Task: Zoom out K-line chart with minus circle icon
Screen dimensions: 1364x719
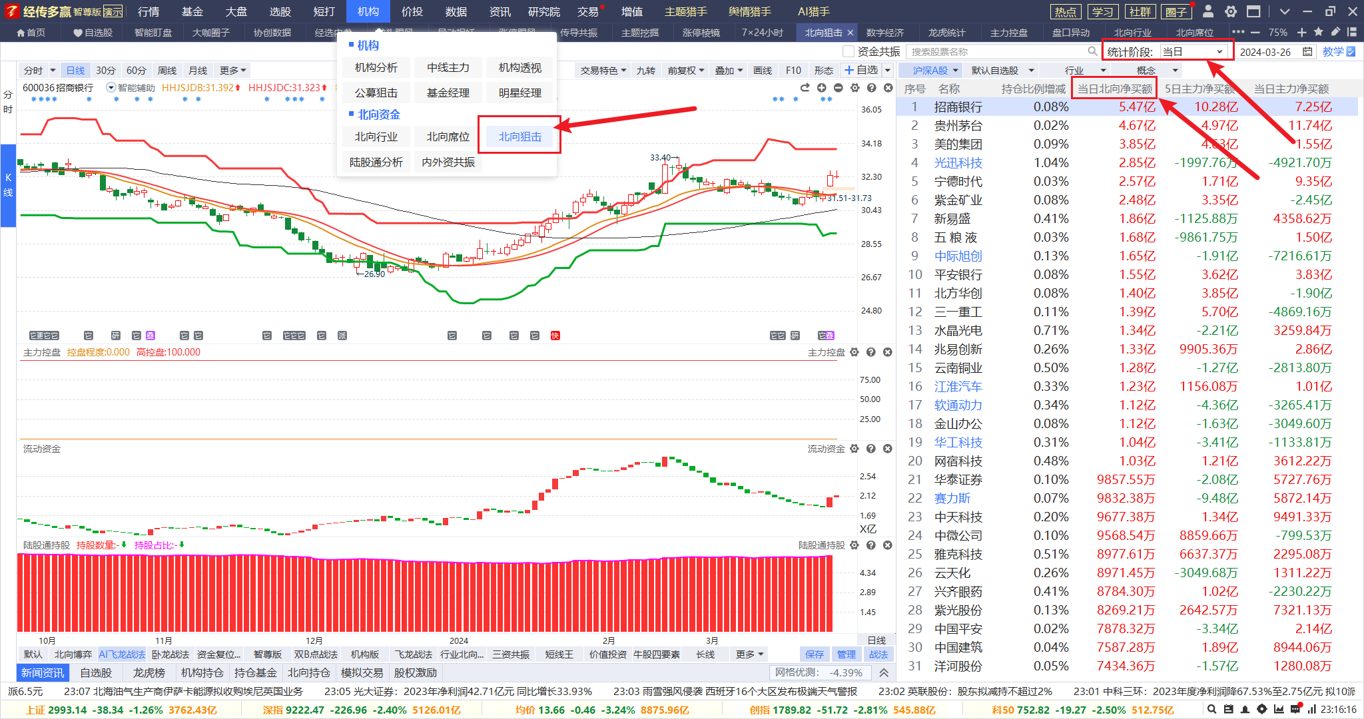Action: pyautogui.click(x=839, y=88)
